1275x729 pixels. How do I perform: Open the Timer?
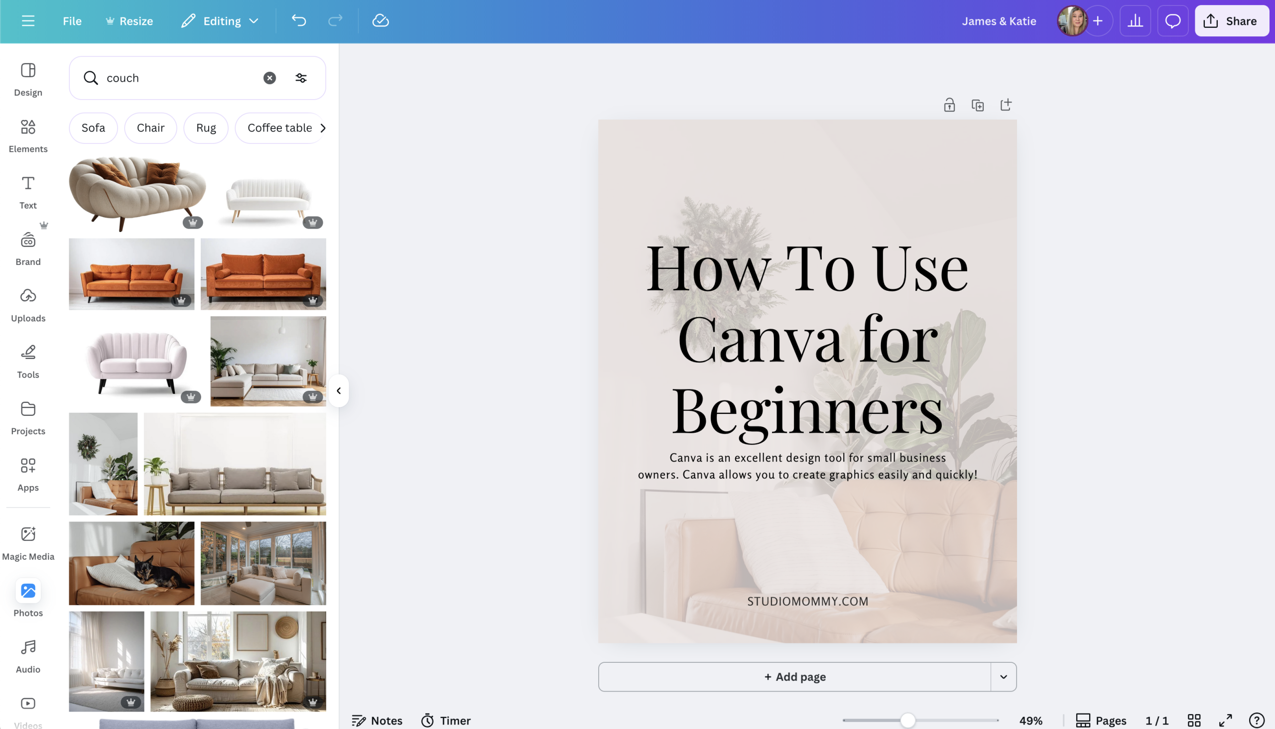446,721
